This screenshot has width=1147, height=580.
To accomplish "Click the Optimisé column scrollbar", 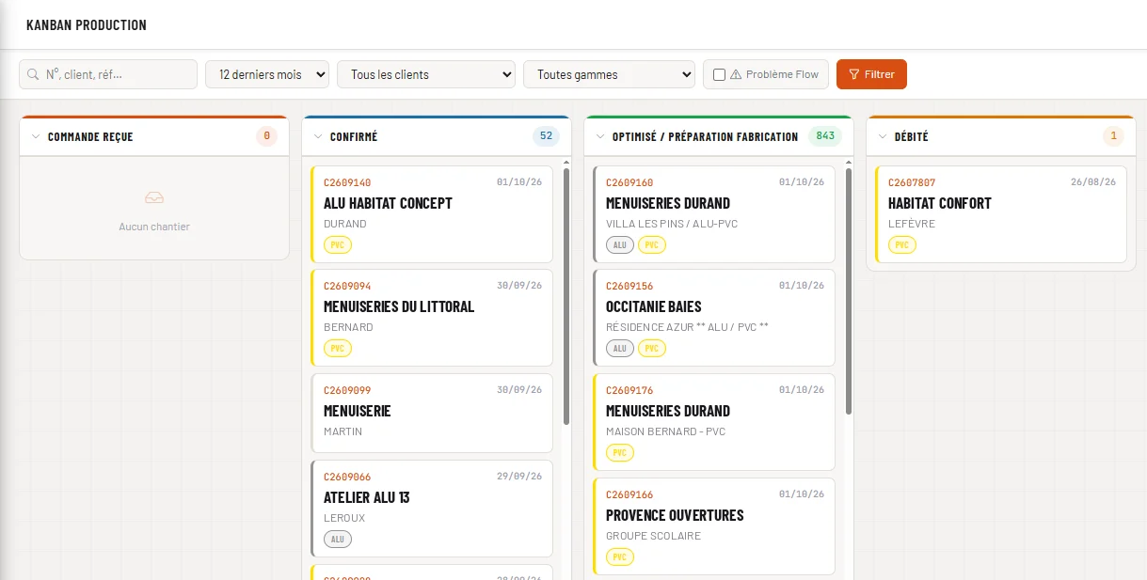I will (x=849, y=291).
